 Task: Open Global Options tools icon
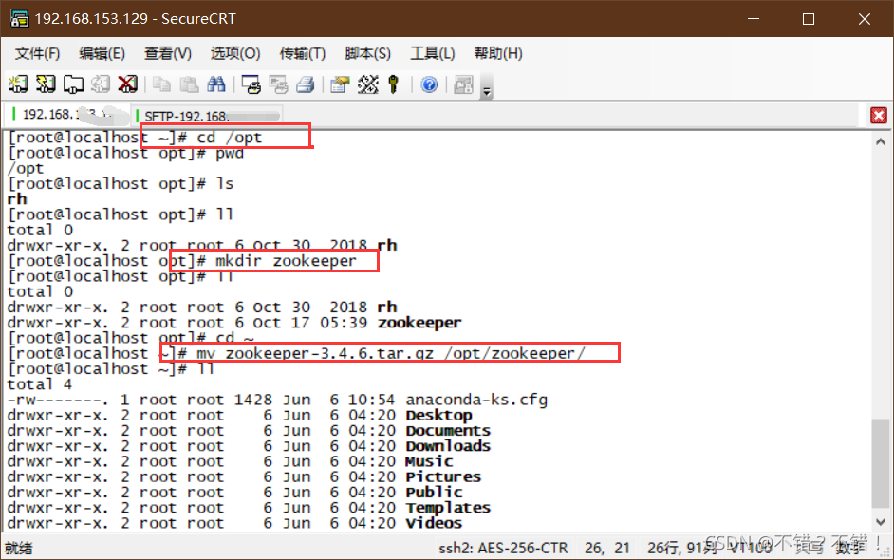[x=367, y=84]
